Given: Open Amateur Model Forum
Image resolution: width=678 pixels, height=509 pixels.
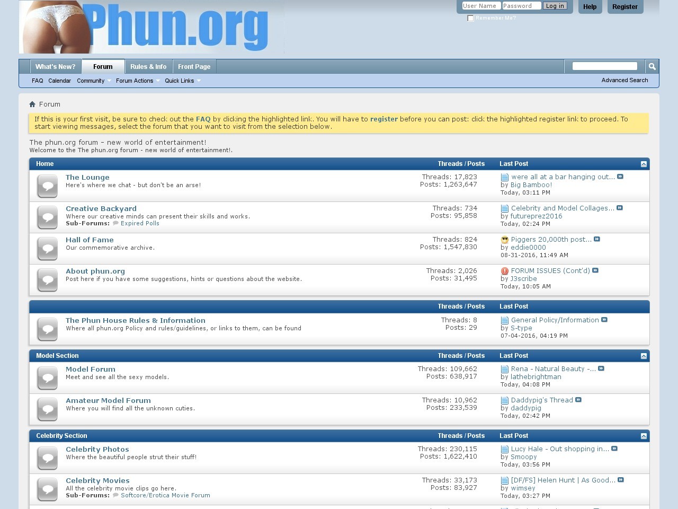Looking at the screenshot, I should [108, 400].
